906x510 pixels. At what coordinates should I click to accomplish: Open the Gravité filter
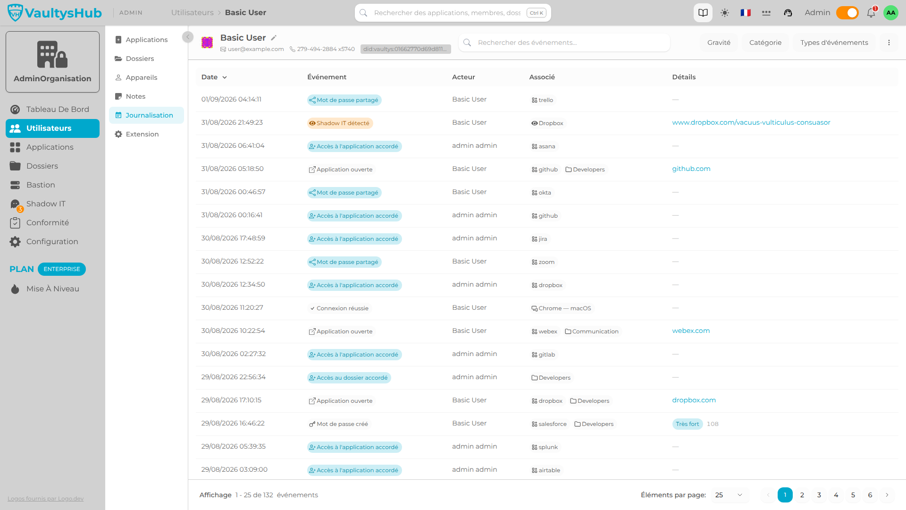coord(719,42)
